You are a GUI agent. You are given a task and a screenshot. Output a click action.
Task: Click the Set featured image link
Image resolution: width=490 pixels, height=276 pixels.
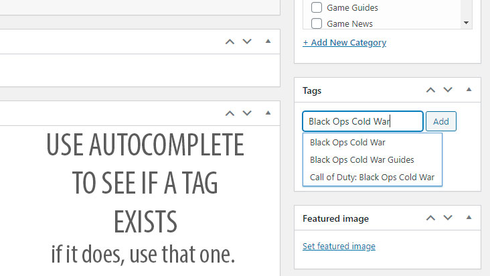tap(339, 246)
